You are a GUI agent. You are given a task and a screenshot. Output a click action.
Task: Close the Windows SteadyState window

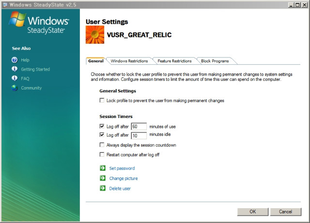pyautogui.click(x=304, y=5)
